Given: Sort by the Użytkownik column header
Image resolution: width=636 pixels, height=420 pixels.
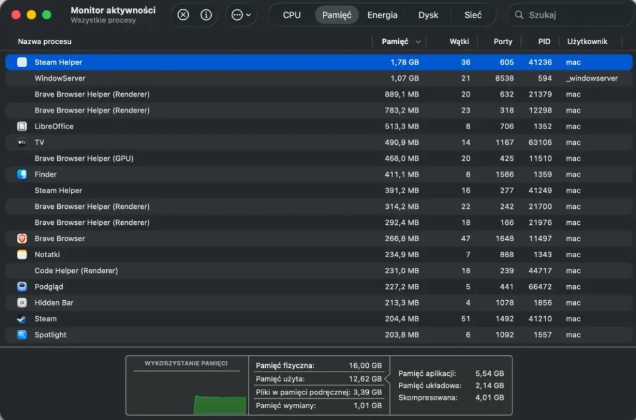Looking at the screenshot, I should pyautogui.click(x=587, y=42).
